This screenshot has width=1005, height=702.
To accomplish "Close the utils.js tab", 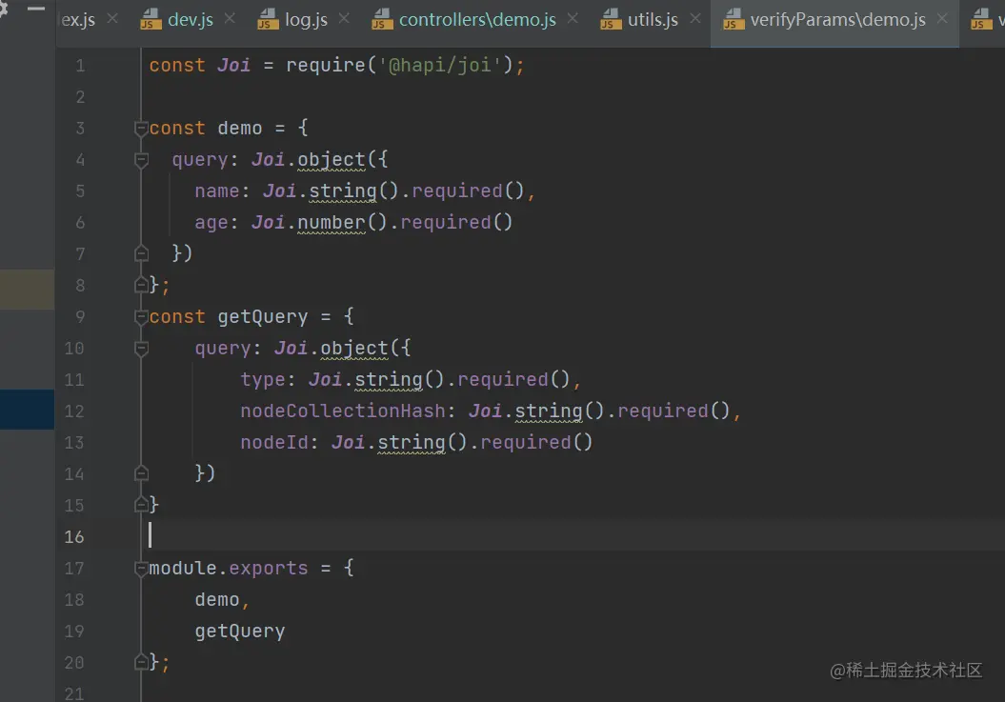I will click(x=694, y=19).
